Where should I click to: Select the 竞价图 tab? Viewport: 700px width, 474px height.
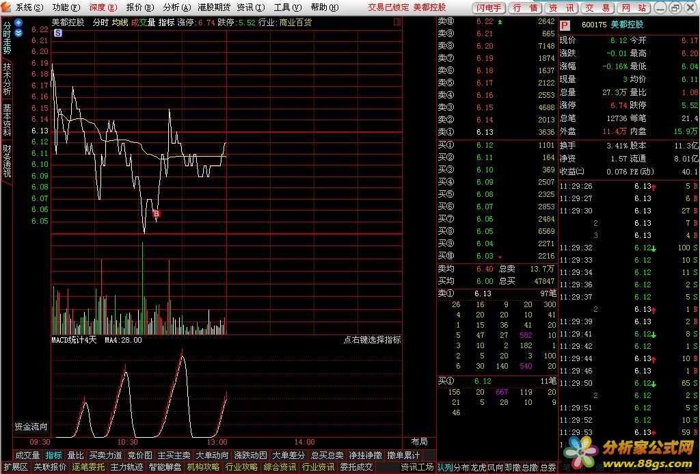(x=139, y=456)
